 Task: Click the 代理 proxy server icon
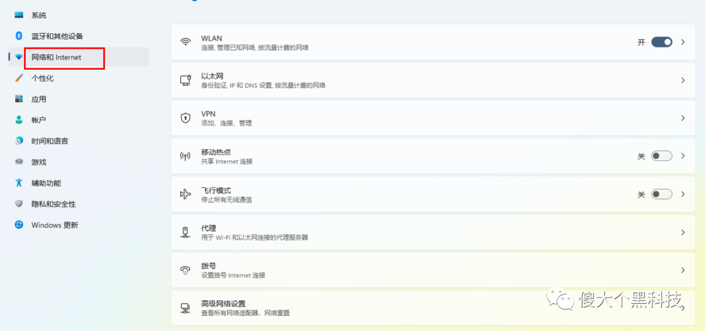click(185, 233)
